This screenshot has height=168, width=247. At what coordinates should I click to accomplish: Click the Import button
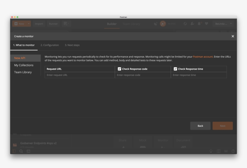[39, 24]
